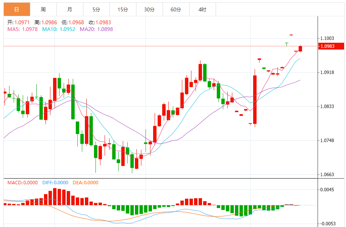Click the DIFF:0.0000 indicator label
The image size is (346, 227).
(55, 183)
